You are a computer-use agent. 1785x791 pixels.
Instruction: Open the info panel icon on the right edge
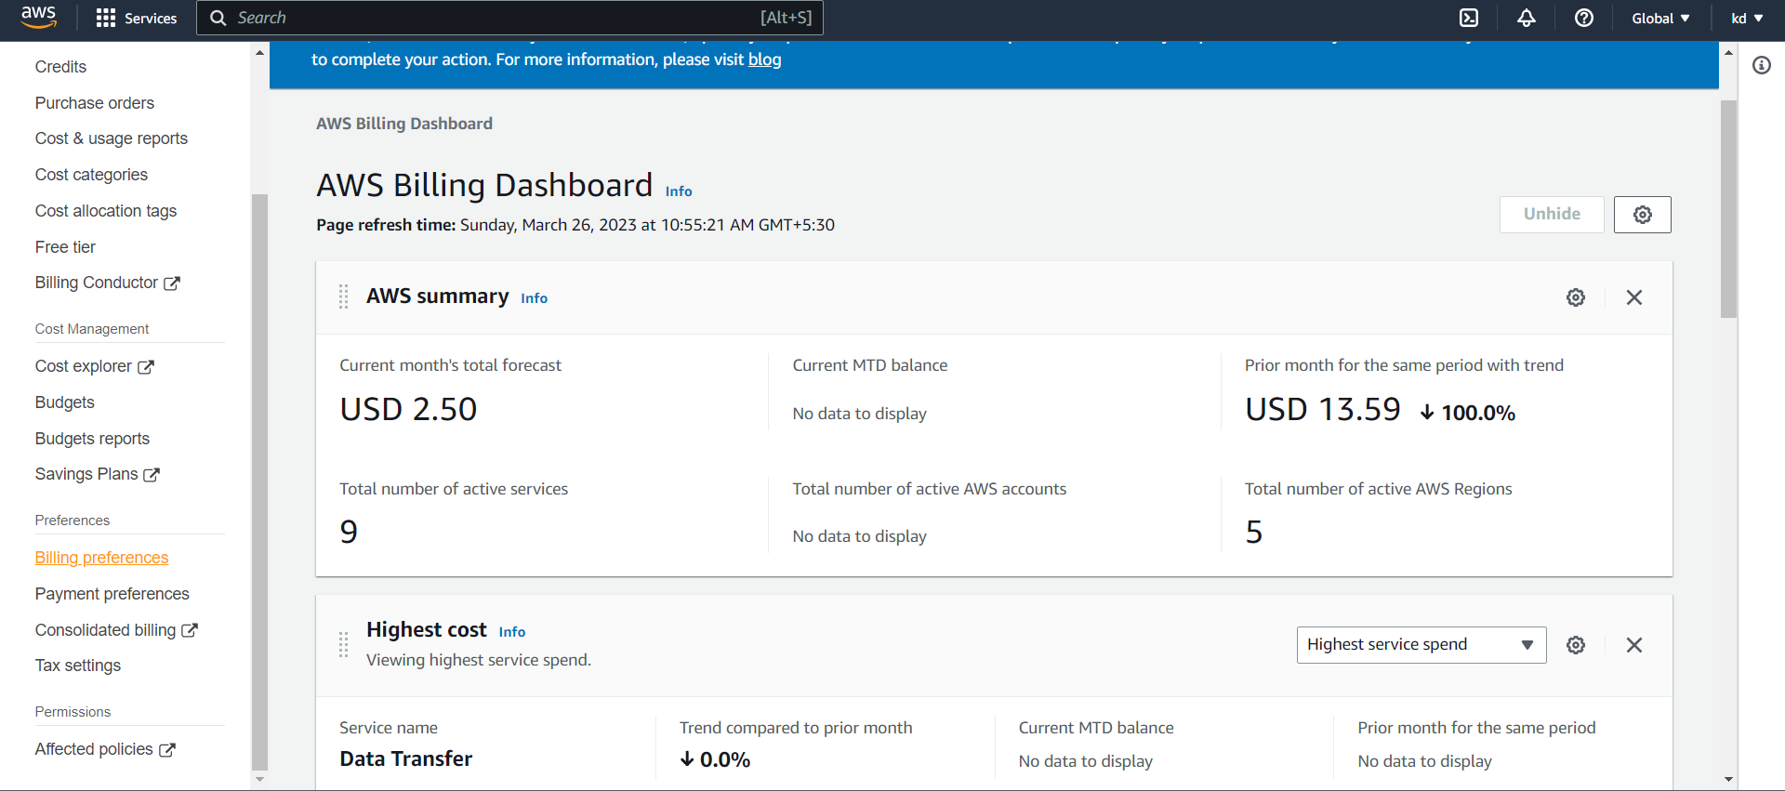coord(1762,65)
